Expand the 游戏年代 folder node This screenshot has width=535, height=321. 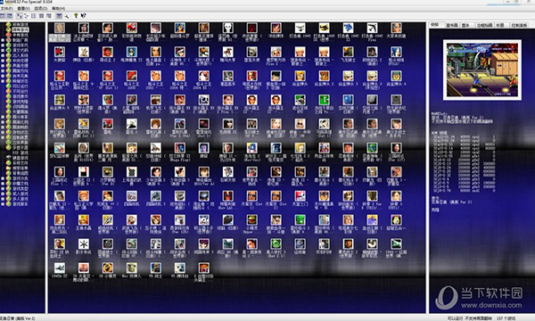(3, 45)
